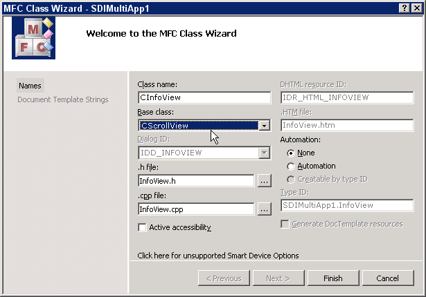The width and height of the screenshot is (426, 297).
Task: Click the Base class label
Action: click(x=156, y=112)
